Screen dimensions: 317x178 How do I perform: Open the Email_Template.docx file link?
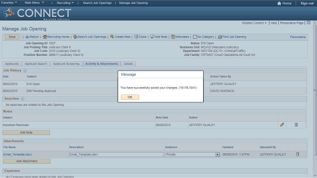click(18, 154)
